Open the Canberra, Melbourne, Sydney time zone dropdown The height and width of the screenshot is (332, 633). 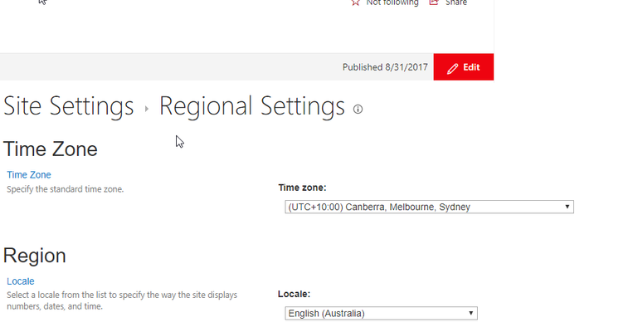click(429, 207)
